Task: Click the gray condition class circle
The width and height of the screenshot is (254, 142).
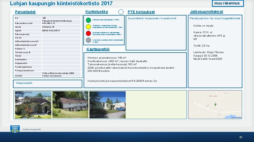Action: (88, 40)
